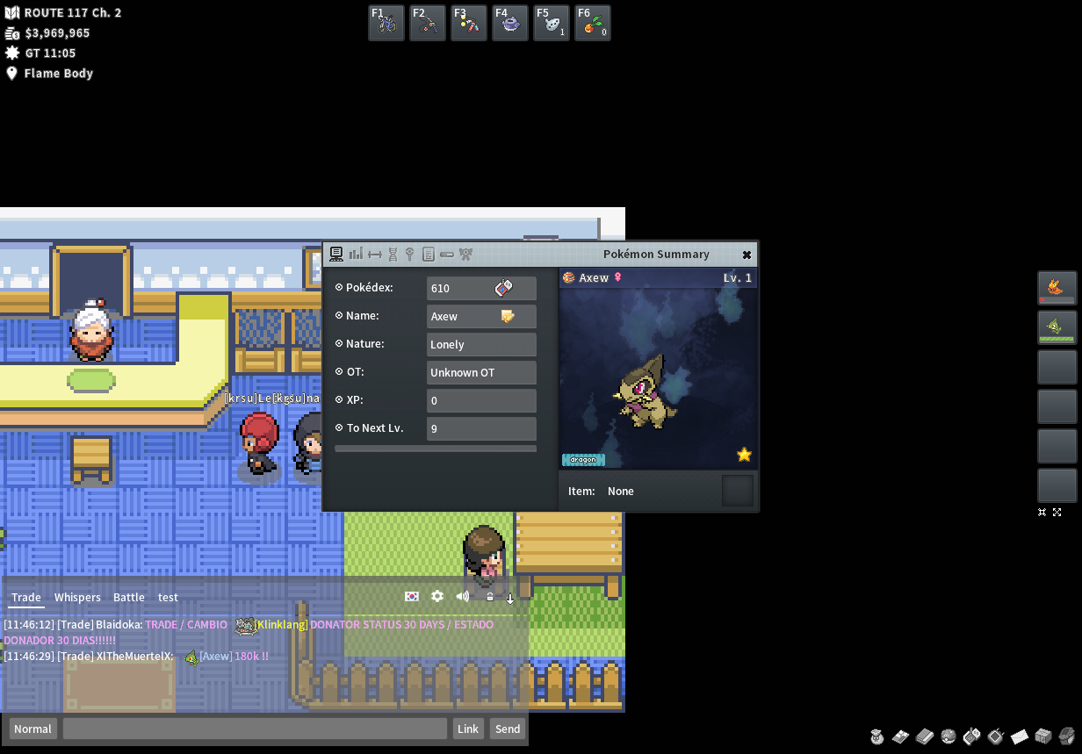Activate the F5 ocarina hotkey slot
1082x754 pixels.
click(x=552, y=23)
